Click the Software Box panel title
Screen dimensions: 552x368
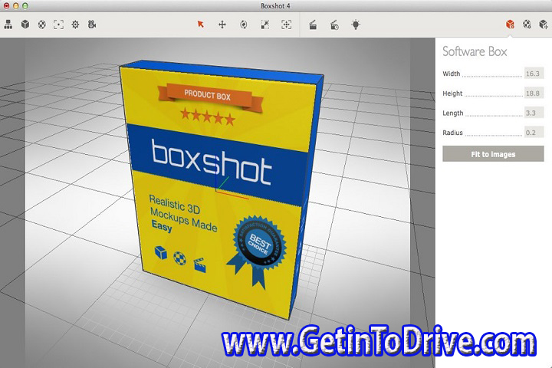[x=475, y=51]
